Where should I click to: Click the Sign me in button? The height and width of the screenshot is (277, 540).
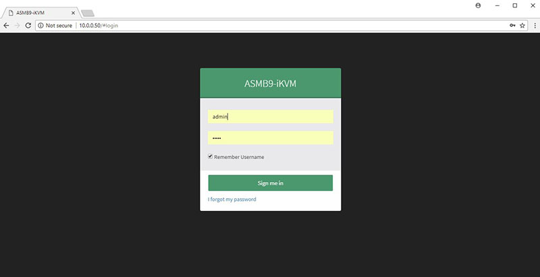(x=271, y=183)
